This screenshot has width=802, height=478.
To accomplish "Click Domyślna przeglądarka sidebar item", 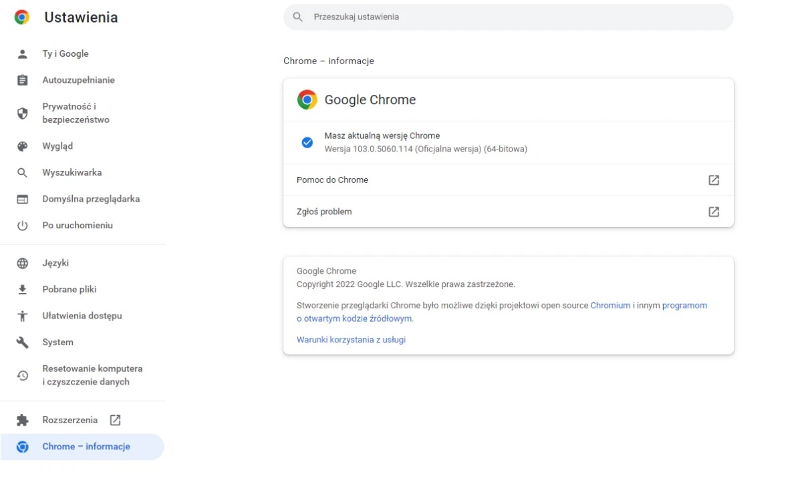I will (x=91, y=198).
